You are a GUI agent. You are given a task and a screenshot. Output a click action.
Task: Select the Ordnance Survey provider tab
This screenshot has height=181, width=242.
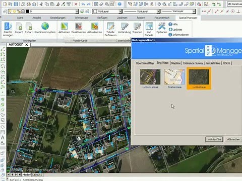[193, 63]
